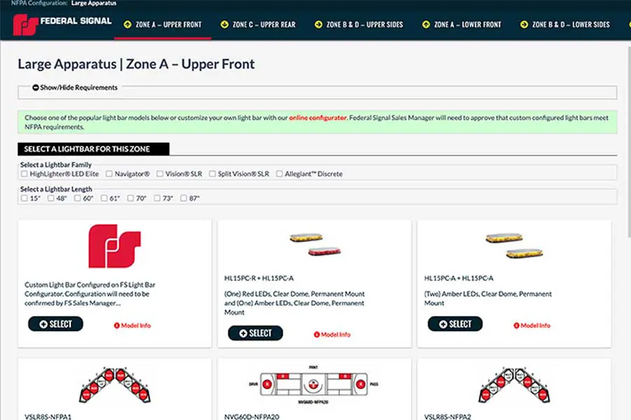Image resolution: width=631 pixels, height=420 pixels.
Task: Check the Vision SLR family checkbox
Action: click(160, 174)
